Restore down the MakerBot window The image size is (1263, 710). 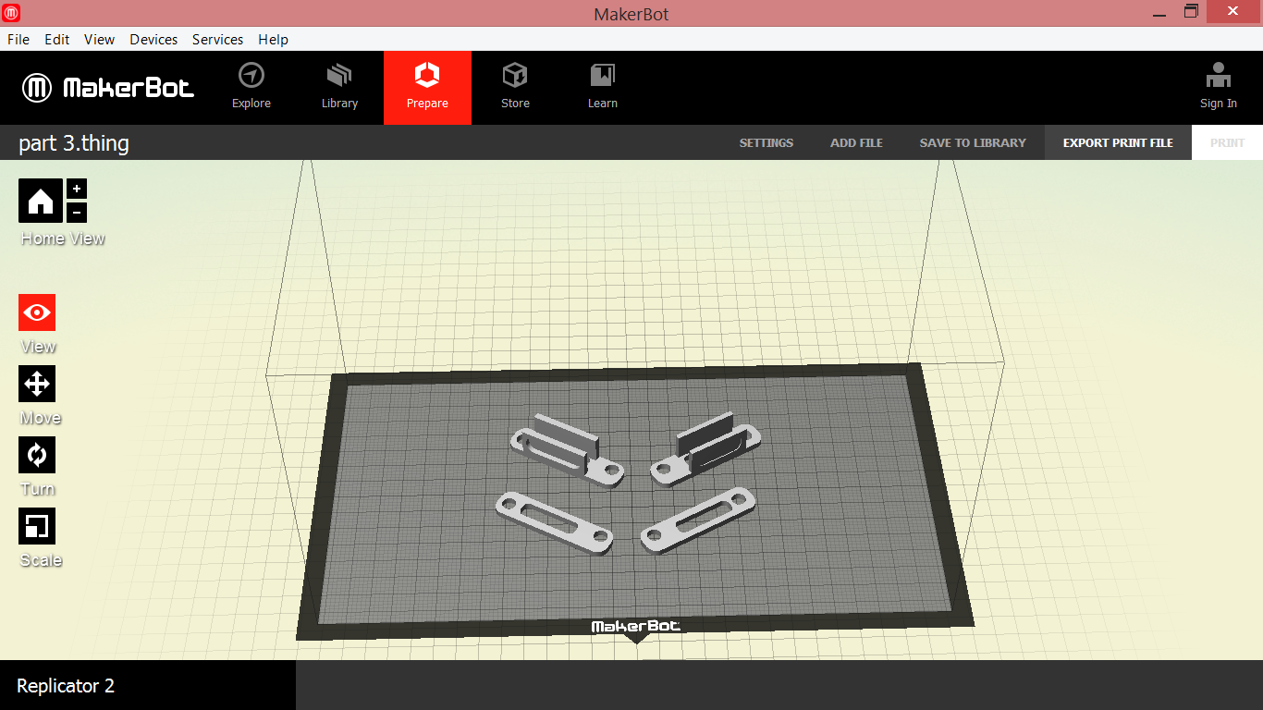(1192, 12)
